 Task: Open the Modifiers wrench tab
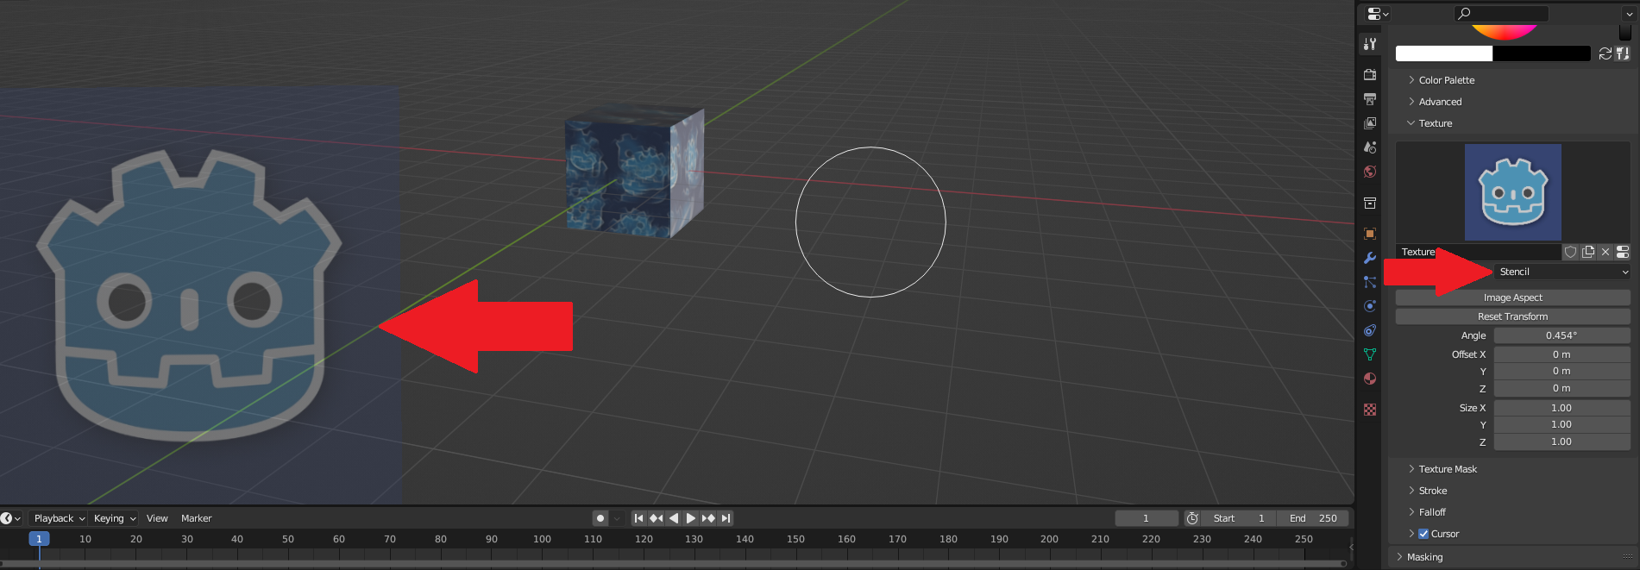coord(1370,258)
